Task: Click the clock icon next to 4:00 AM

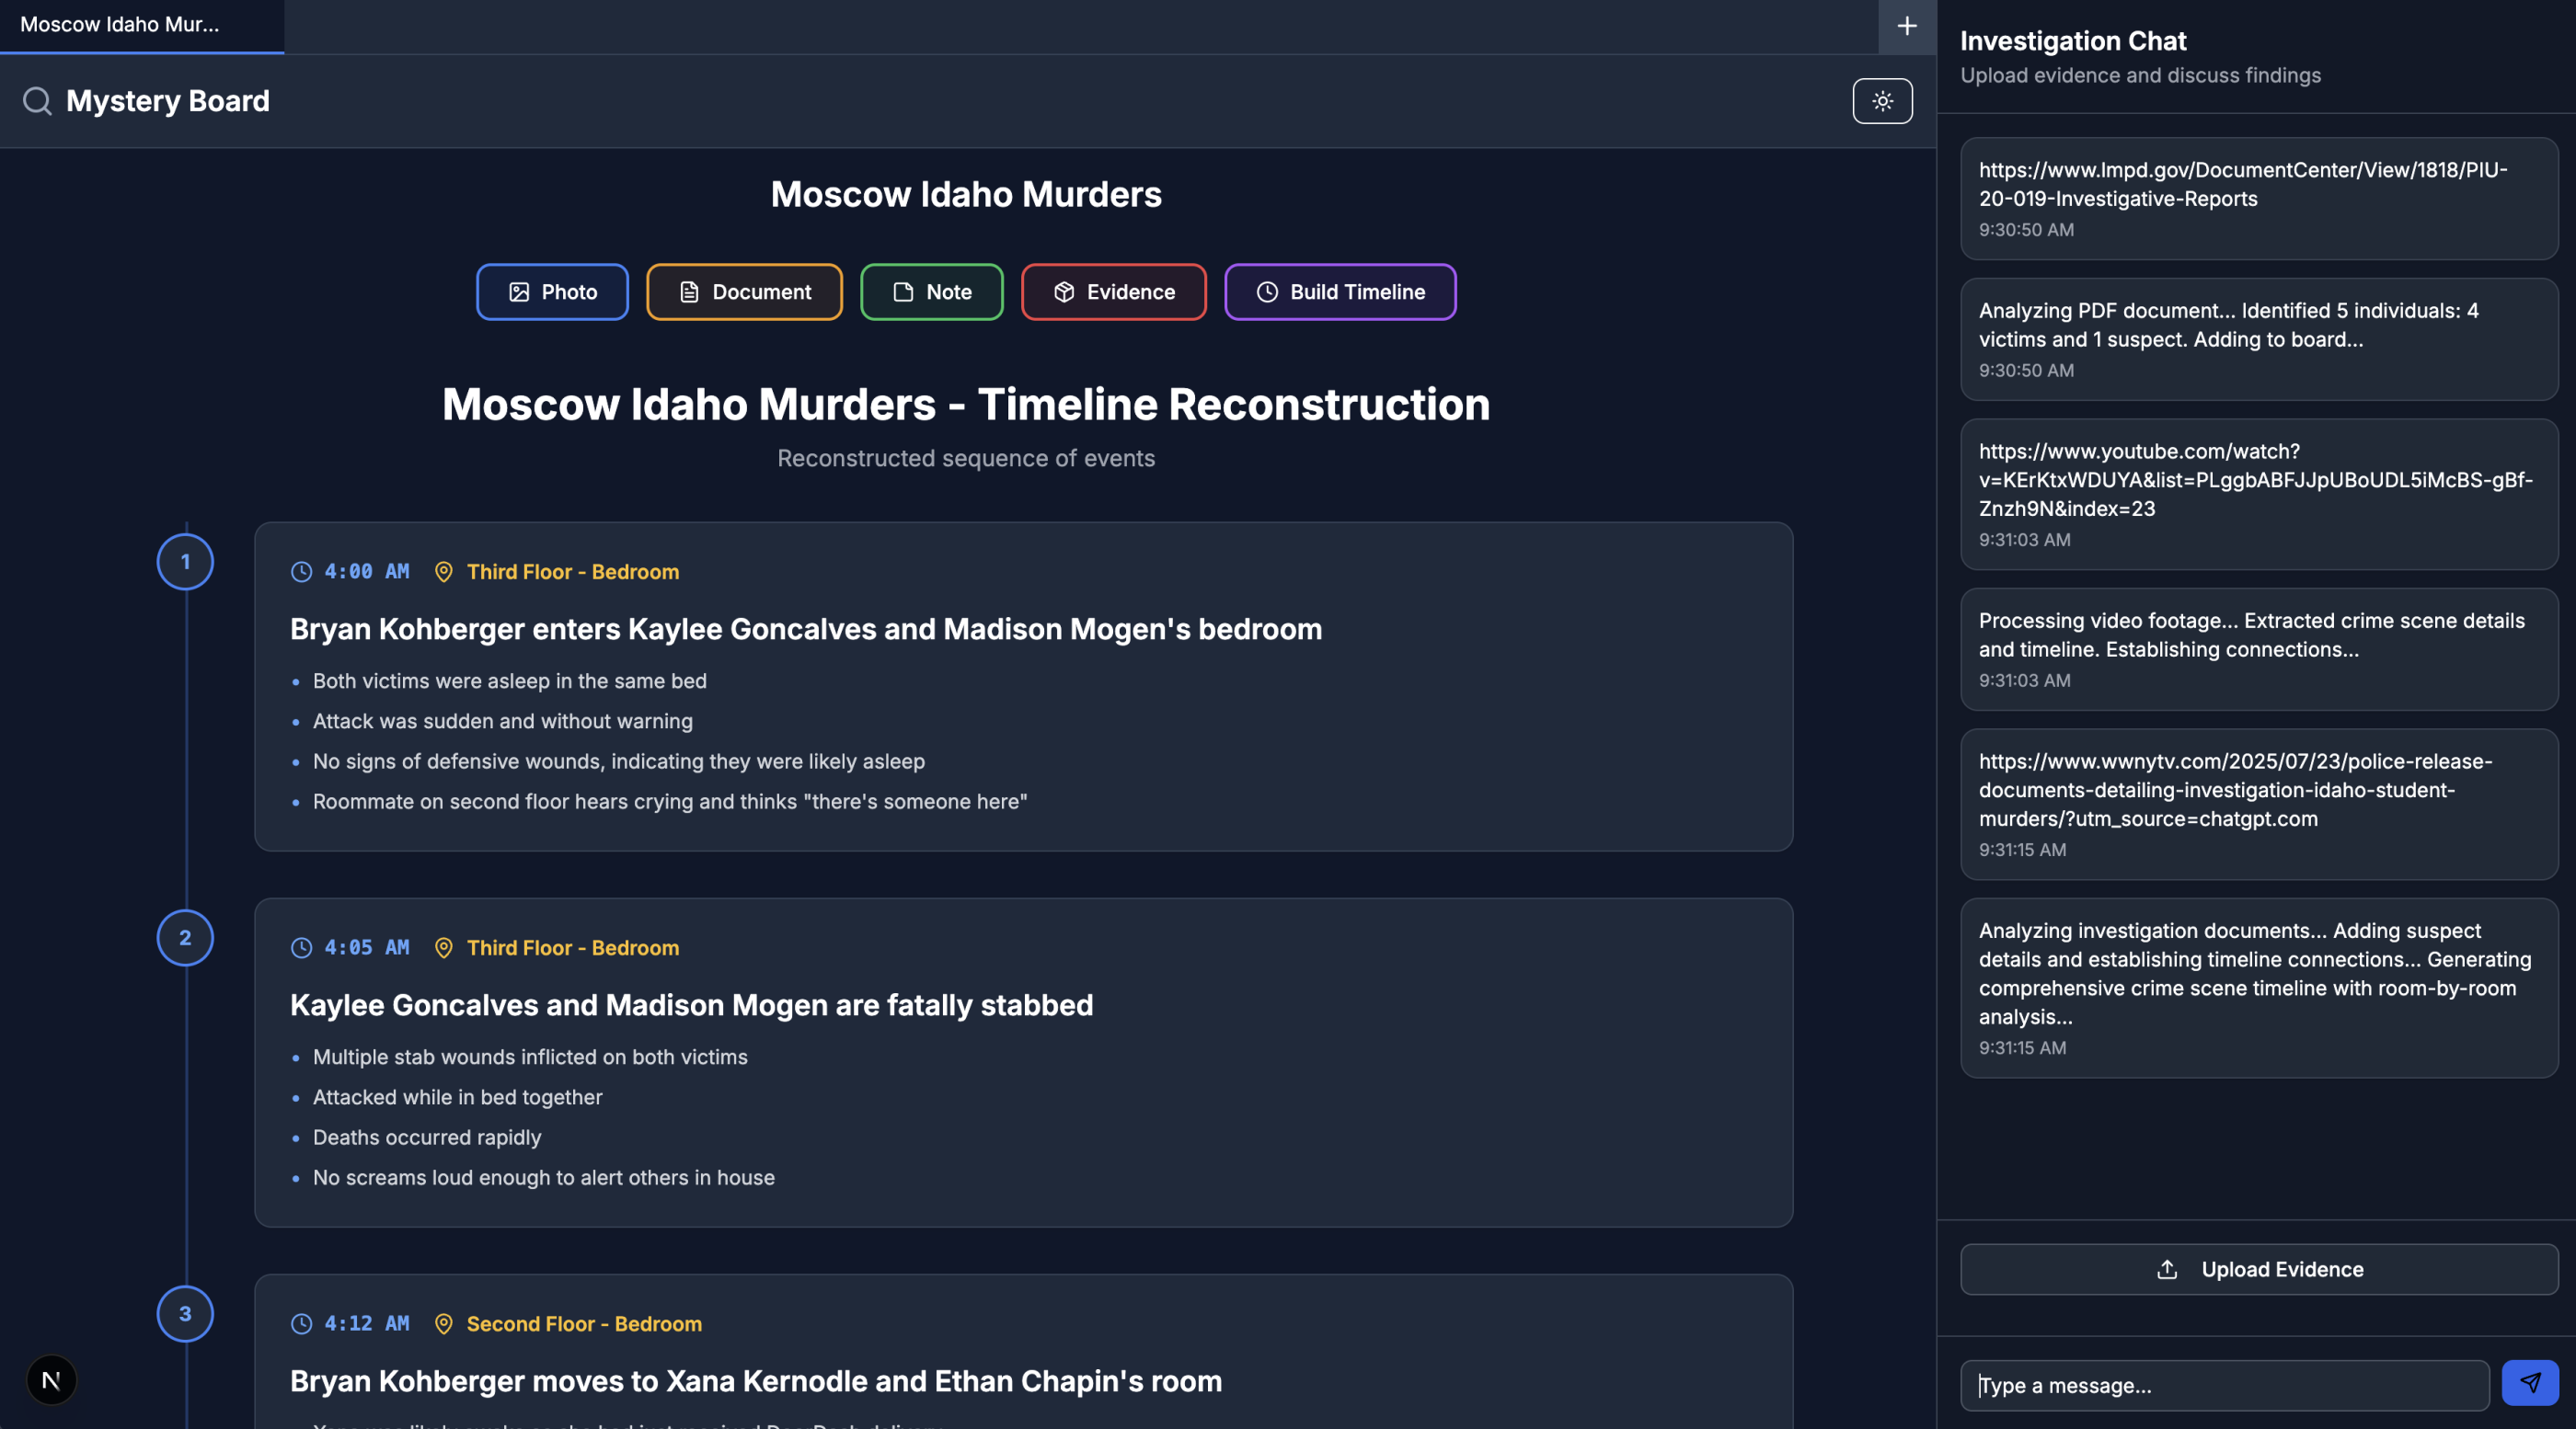Action: (301, 572)
